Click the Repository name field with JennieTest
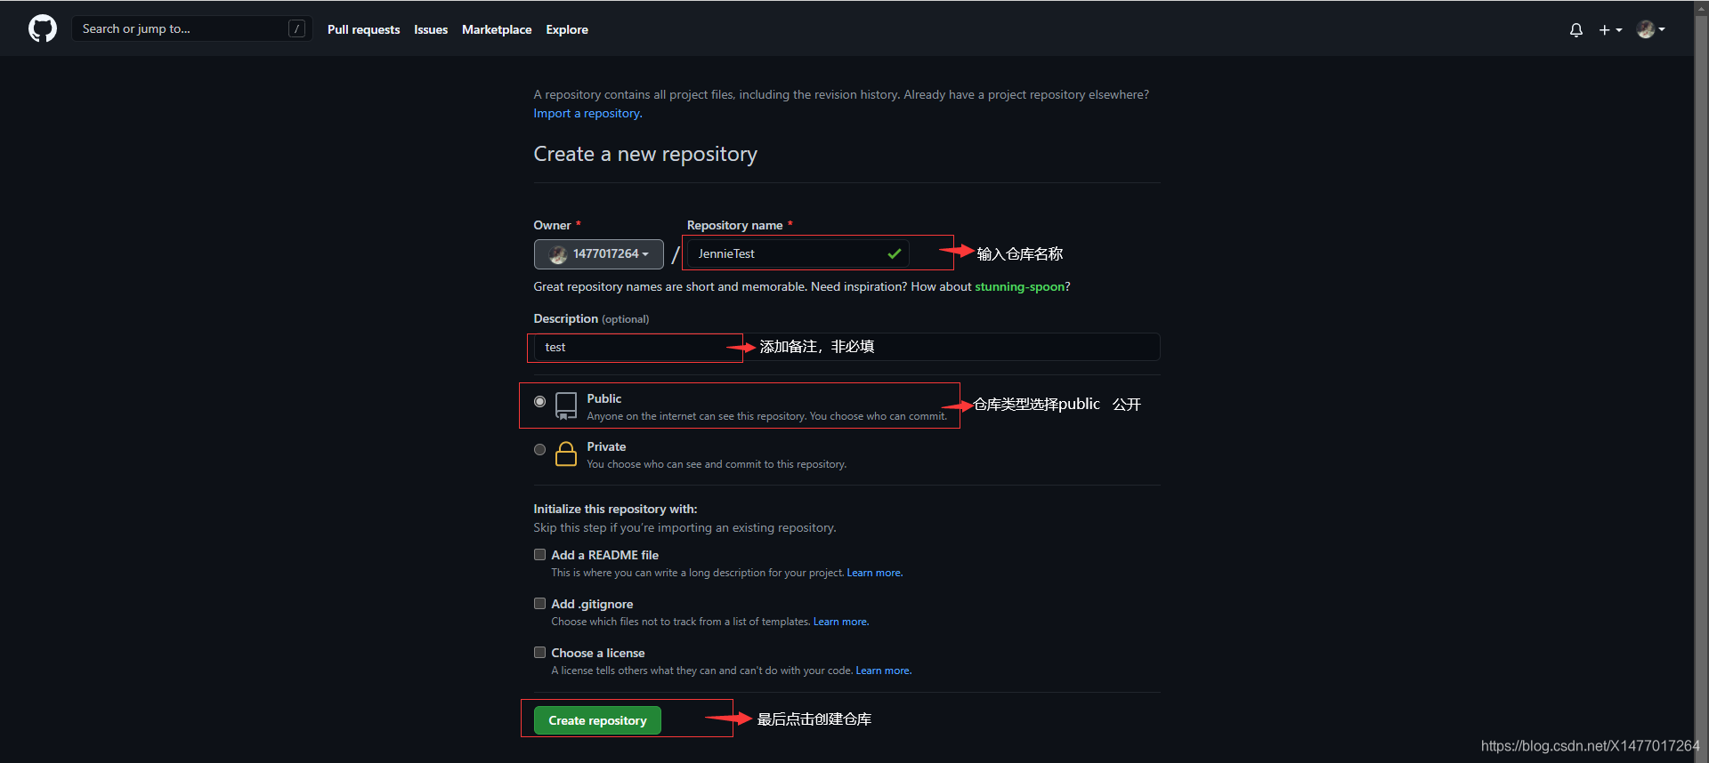 pyautogui.click(x=798, y=253)
